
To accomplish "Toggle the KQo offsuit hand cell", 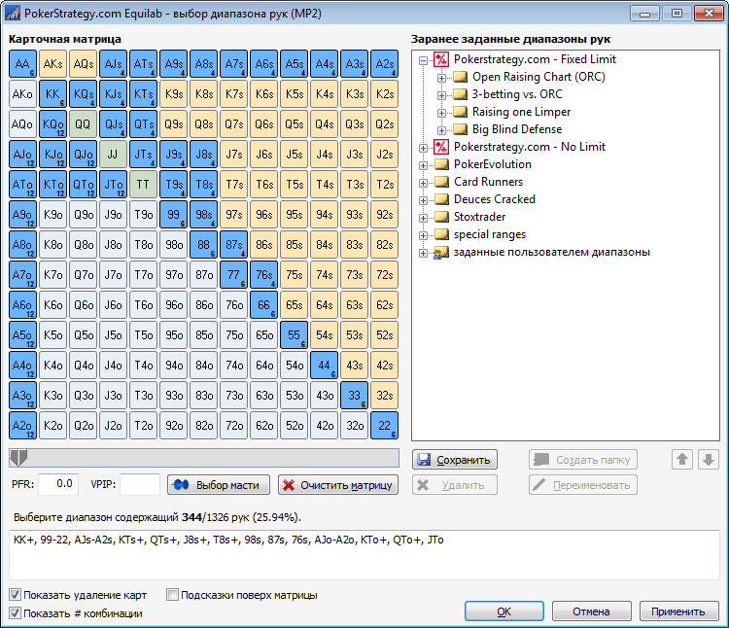I will pos(52,124).
